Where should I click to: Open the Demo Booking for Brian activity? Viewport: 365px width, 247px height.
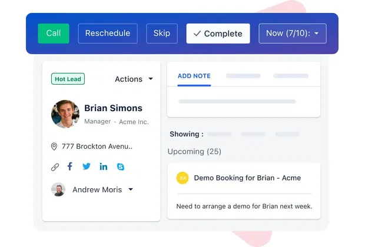pos(247,178)
